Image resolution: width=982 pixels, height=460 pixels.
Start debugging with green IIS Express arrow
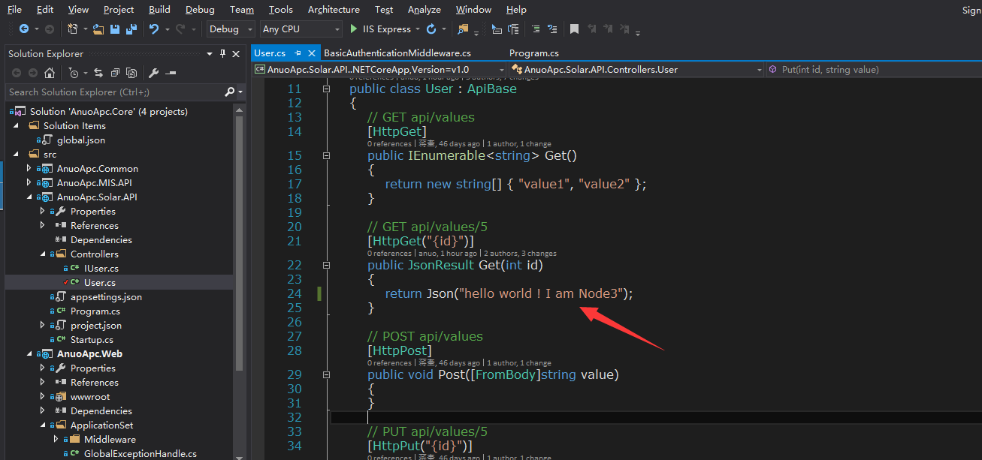tap(354, 29)
